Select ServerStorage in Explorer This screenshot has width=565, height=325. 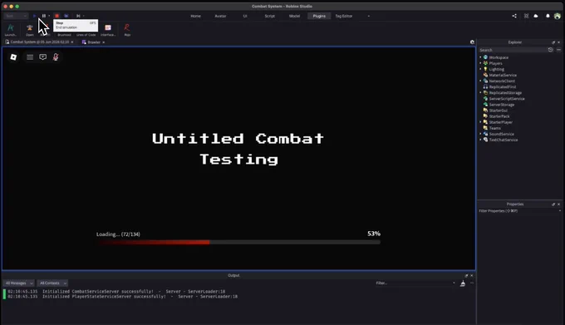[501, 105]
